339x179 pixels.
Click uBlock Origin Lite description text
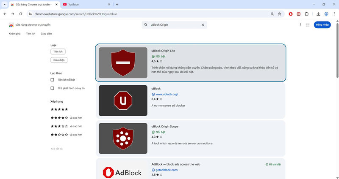[x=215, y=70]
